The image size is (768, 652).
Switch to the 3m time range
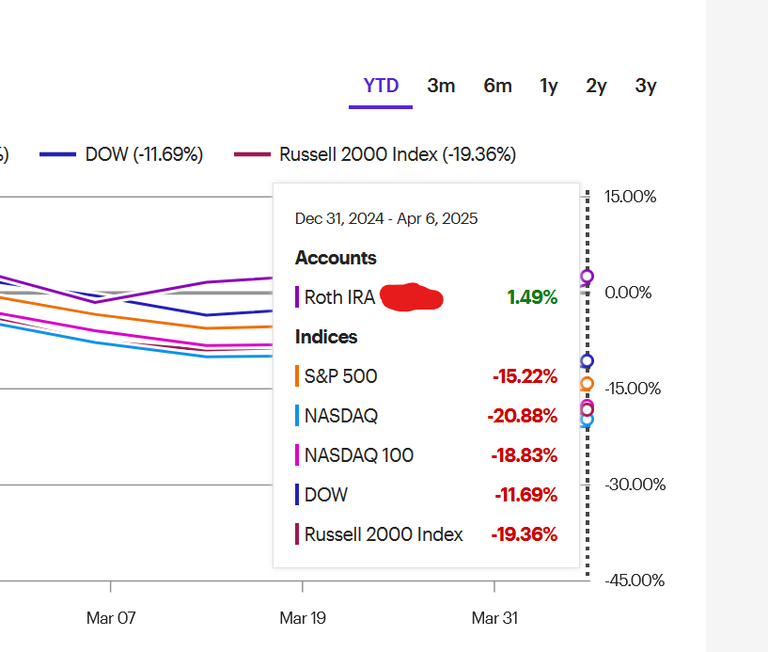[x=441, y=87]
